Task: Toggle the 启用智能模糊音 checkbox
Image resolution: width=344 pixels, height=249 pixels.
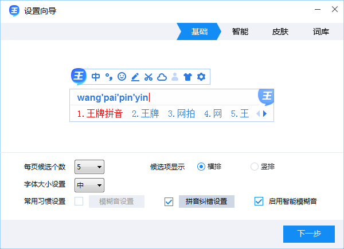Action: [x=259, y=201]
